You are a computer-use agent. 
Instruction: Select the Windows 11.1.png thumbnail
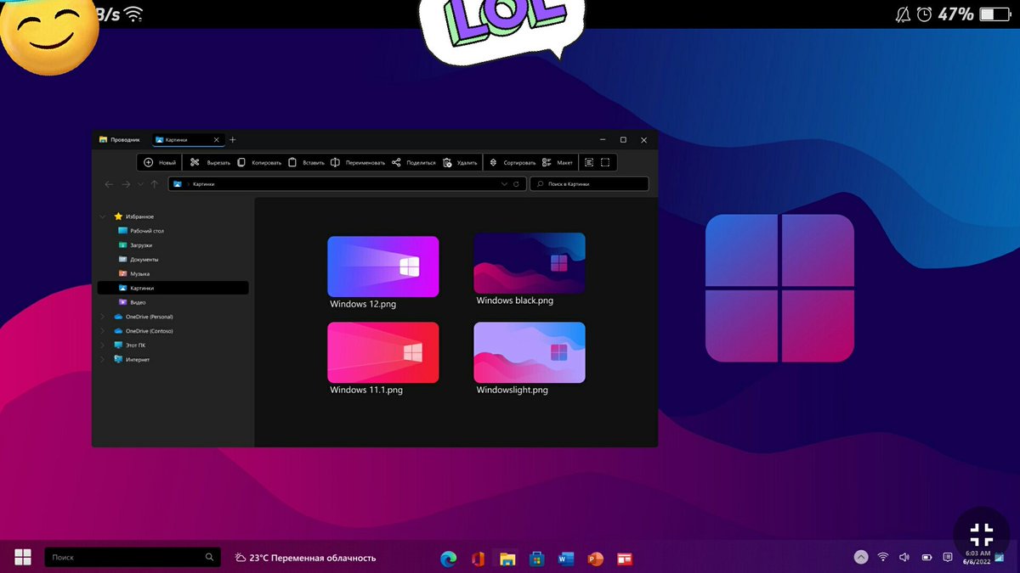click(x=383, y=352)
